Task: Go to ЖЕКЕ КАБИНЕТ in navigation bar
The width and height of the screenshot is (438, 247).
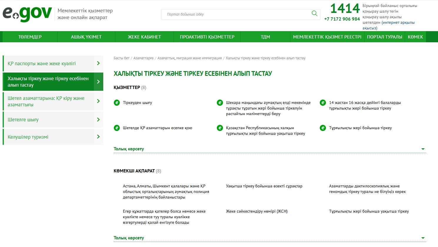Action: click(144, 37)
